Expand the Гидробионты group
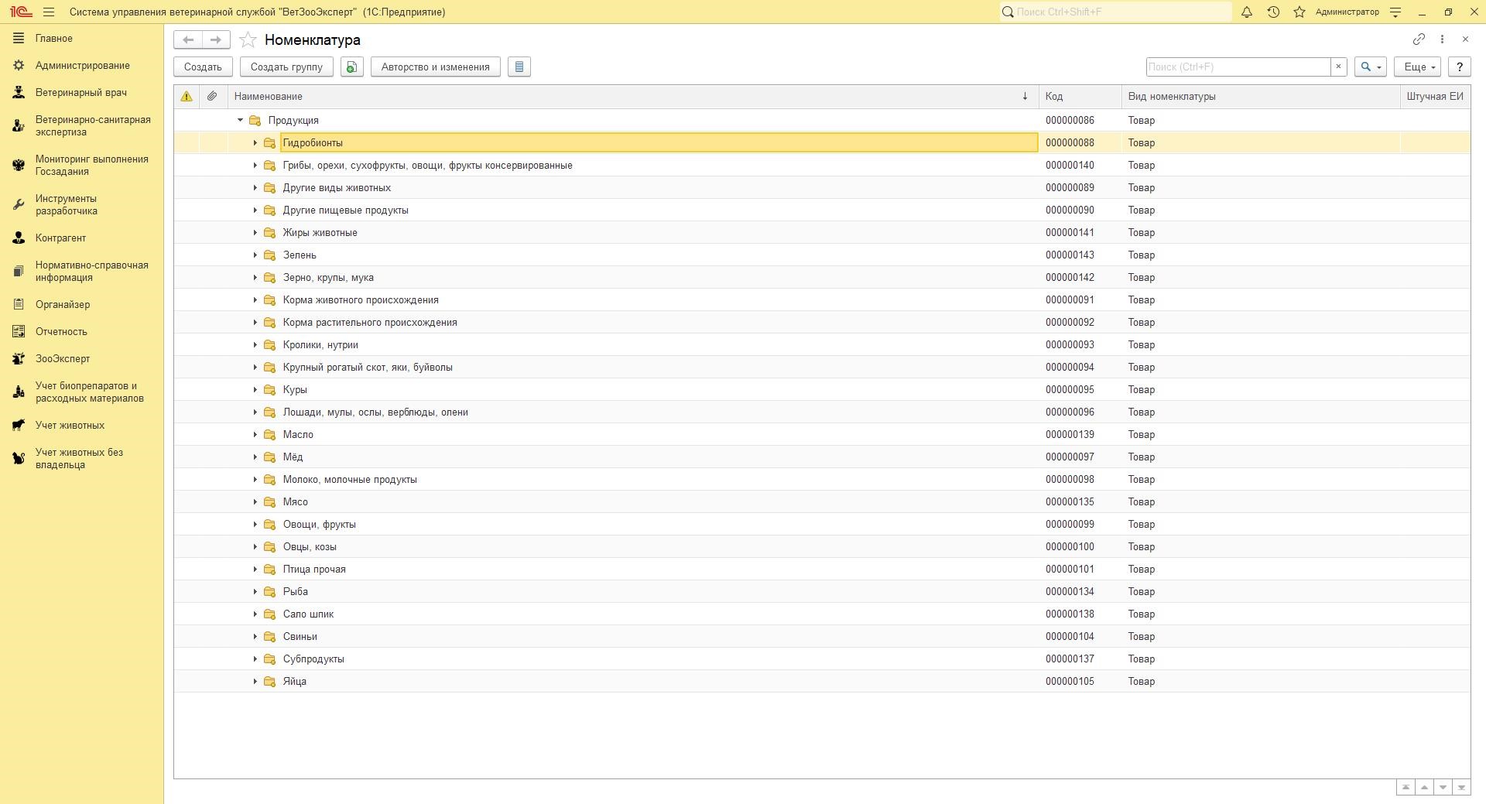1486x804 pixels. tap(255, 143)
